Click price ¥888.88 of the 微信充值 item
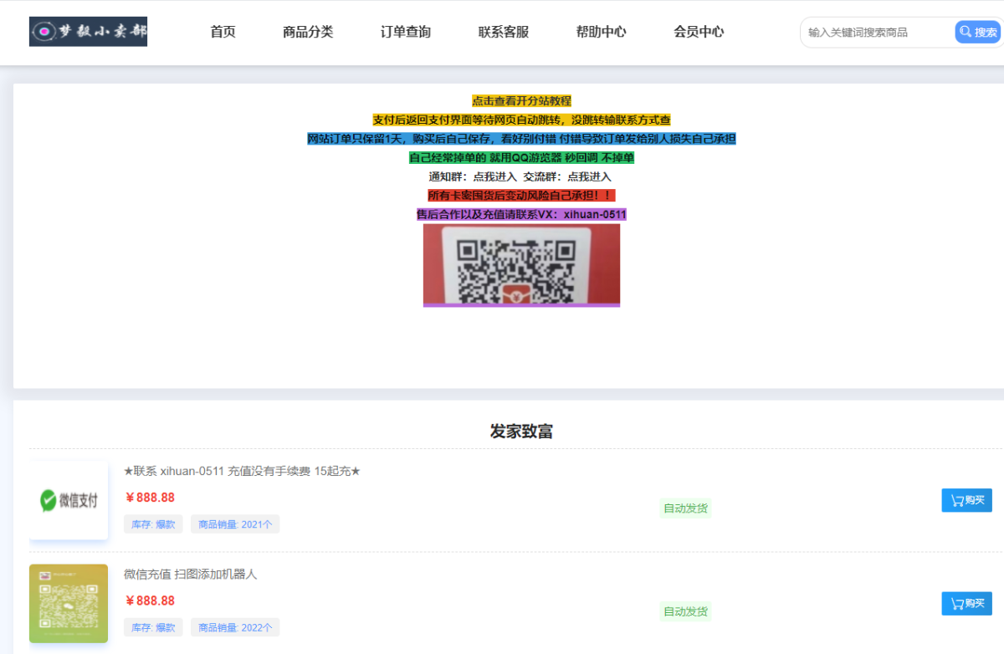Viewport: 1004px width, 654px height. pyautogui.click(x=150, y=600)
